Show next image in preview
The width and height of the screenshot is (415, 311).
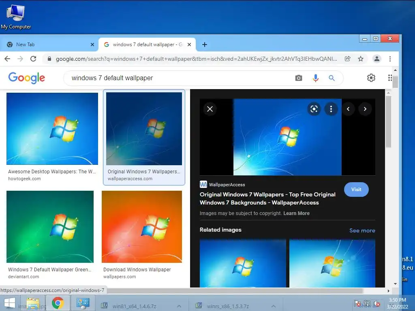(x=365, y=109)
